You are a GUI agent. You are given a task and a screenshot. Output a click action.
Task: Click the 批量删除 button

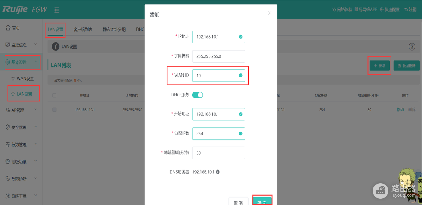point(407,65)
